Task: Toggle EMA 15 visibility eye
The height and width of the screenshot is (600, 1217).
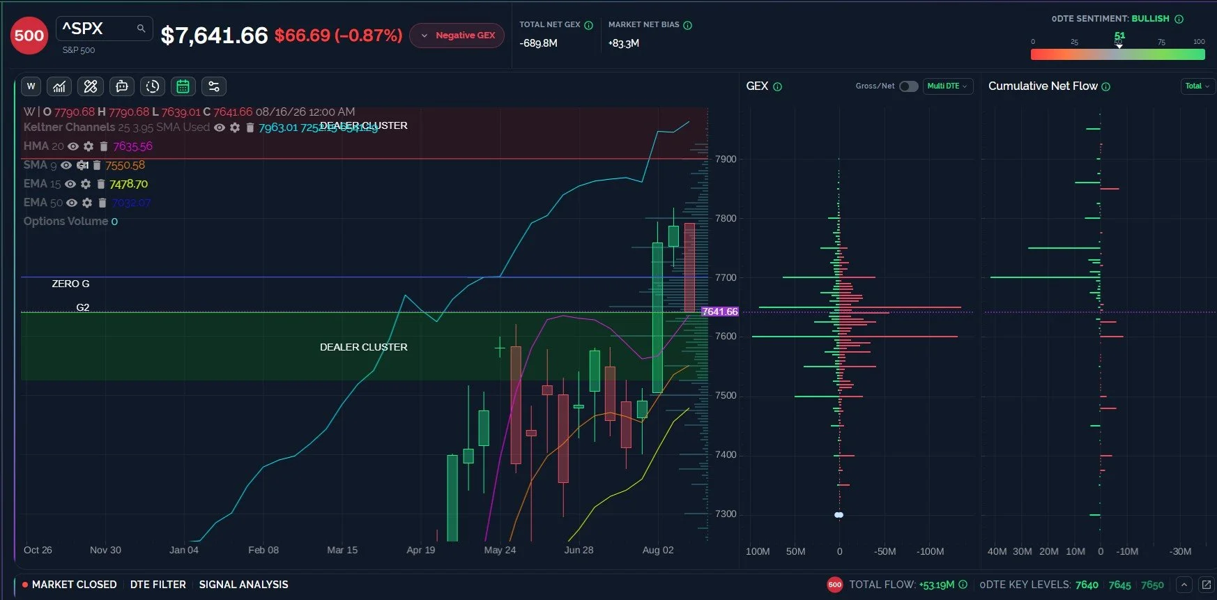Action: (x=70, y=184)
